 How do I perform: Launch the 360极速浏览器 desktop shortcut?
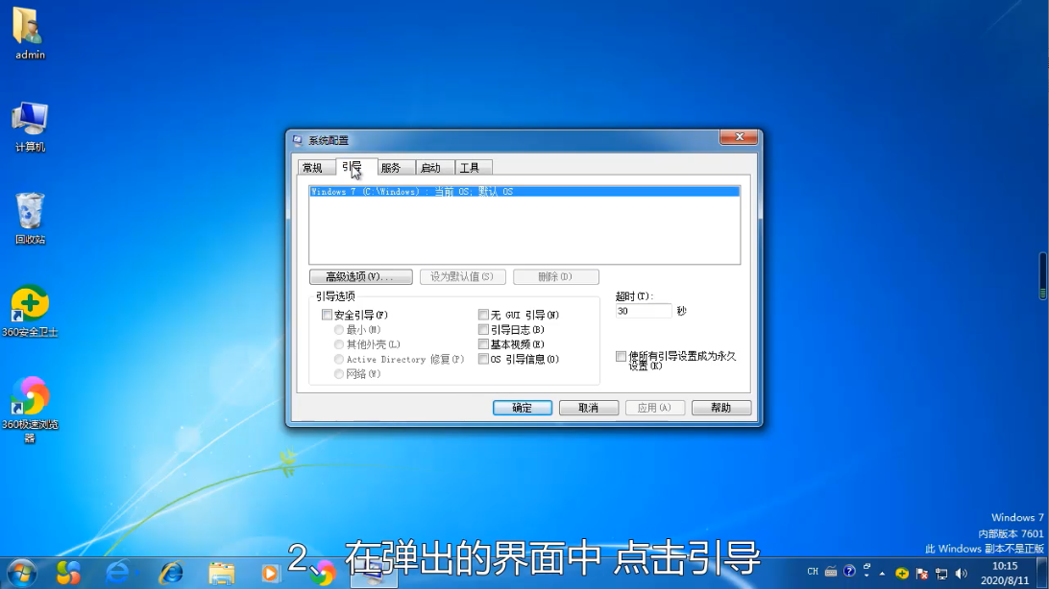[x=30, y=410]
